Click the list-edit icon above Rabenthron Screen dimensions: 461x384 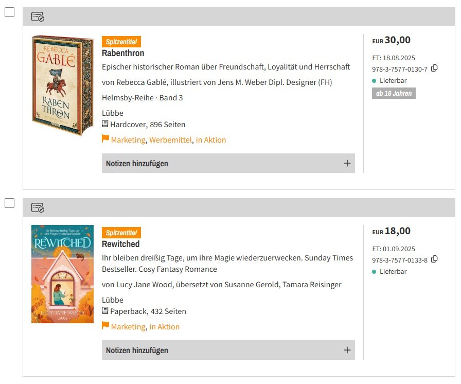tap(38, 17)
